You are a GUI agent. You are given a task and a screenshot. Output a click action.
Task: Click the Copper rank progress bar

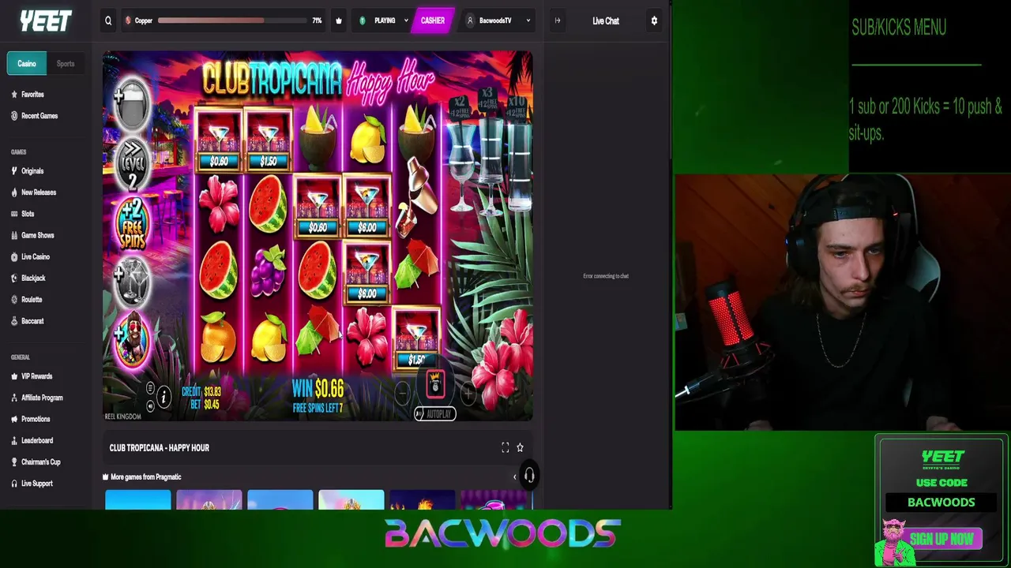231,21
